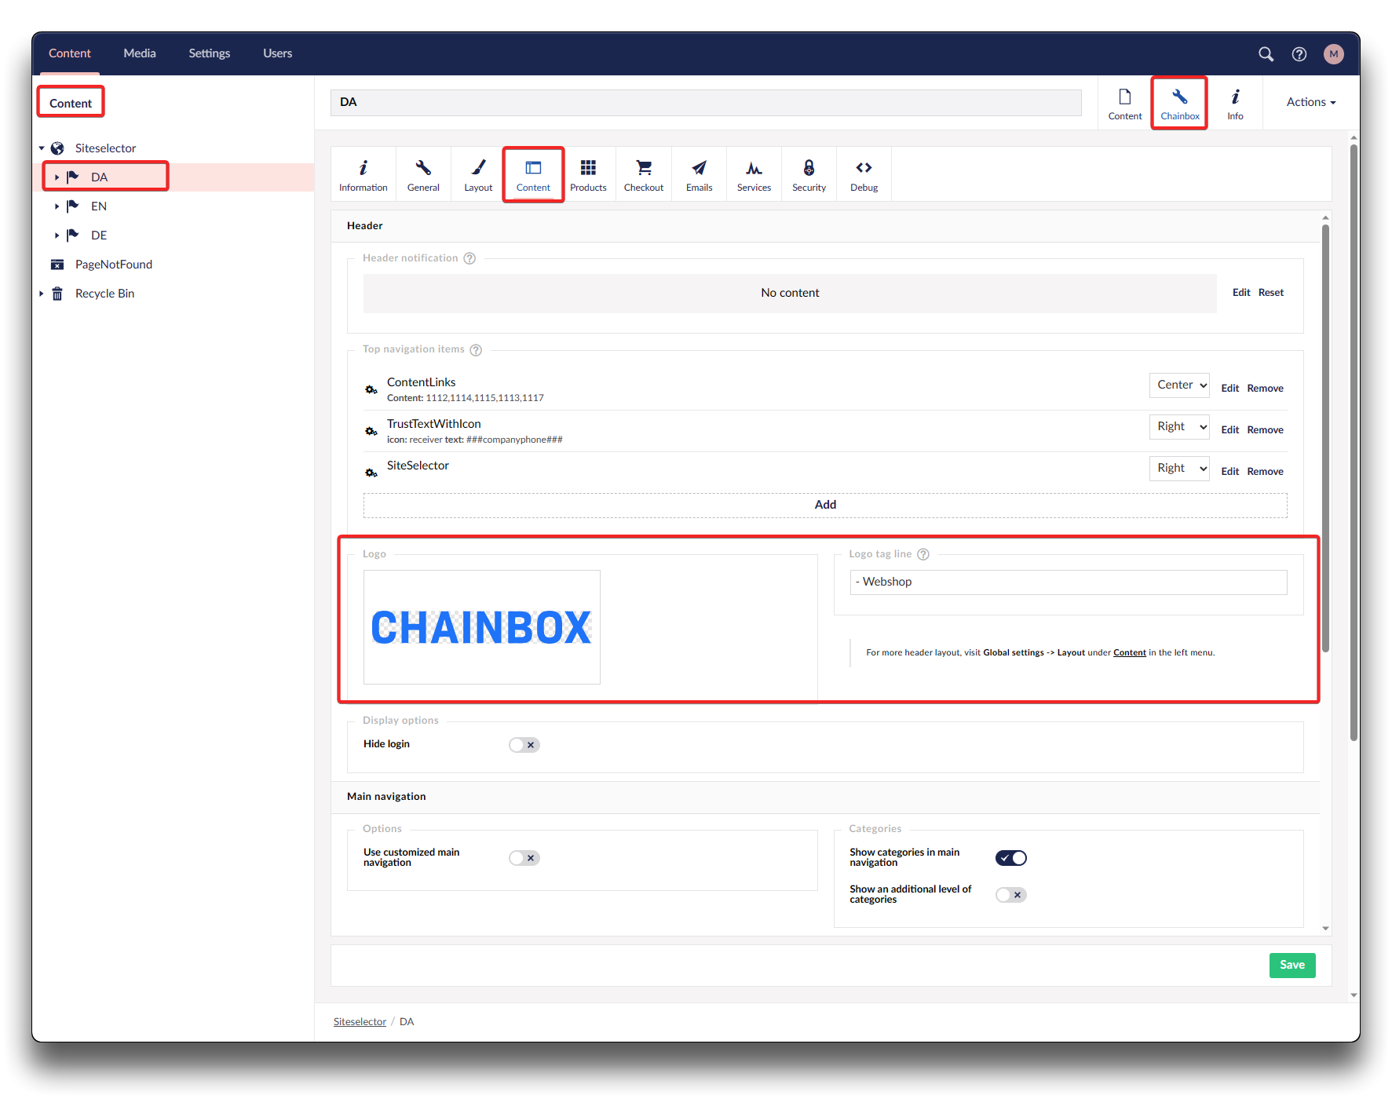Image resolution: width=1392 pixels, height=1099 pixels.
Task: Open the Actions dropdown menu
Action: click(1310, 102)
